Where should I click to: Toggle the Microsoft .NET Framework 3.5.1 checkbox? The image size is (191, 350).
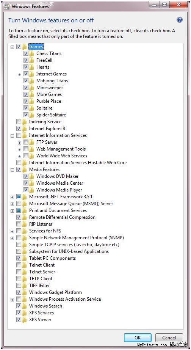pyautogui.click(x=19, y=197)
